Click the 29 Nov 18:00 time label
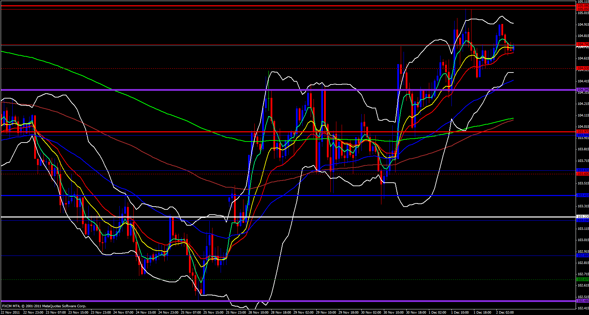Viewport: 589px width, 315px height. (x=348, y=313)
